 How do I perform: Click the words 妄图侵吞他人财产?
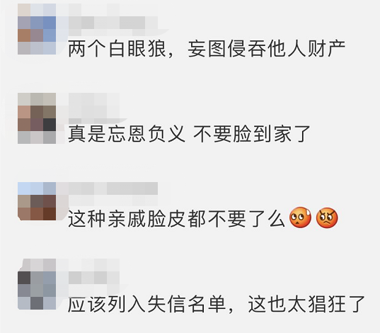(x=267, y=50)
